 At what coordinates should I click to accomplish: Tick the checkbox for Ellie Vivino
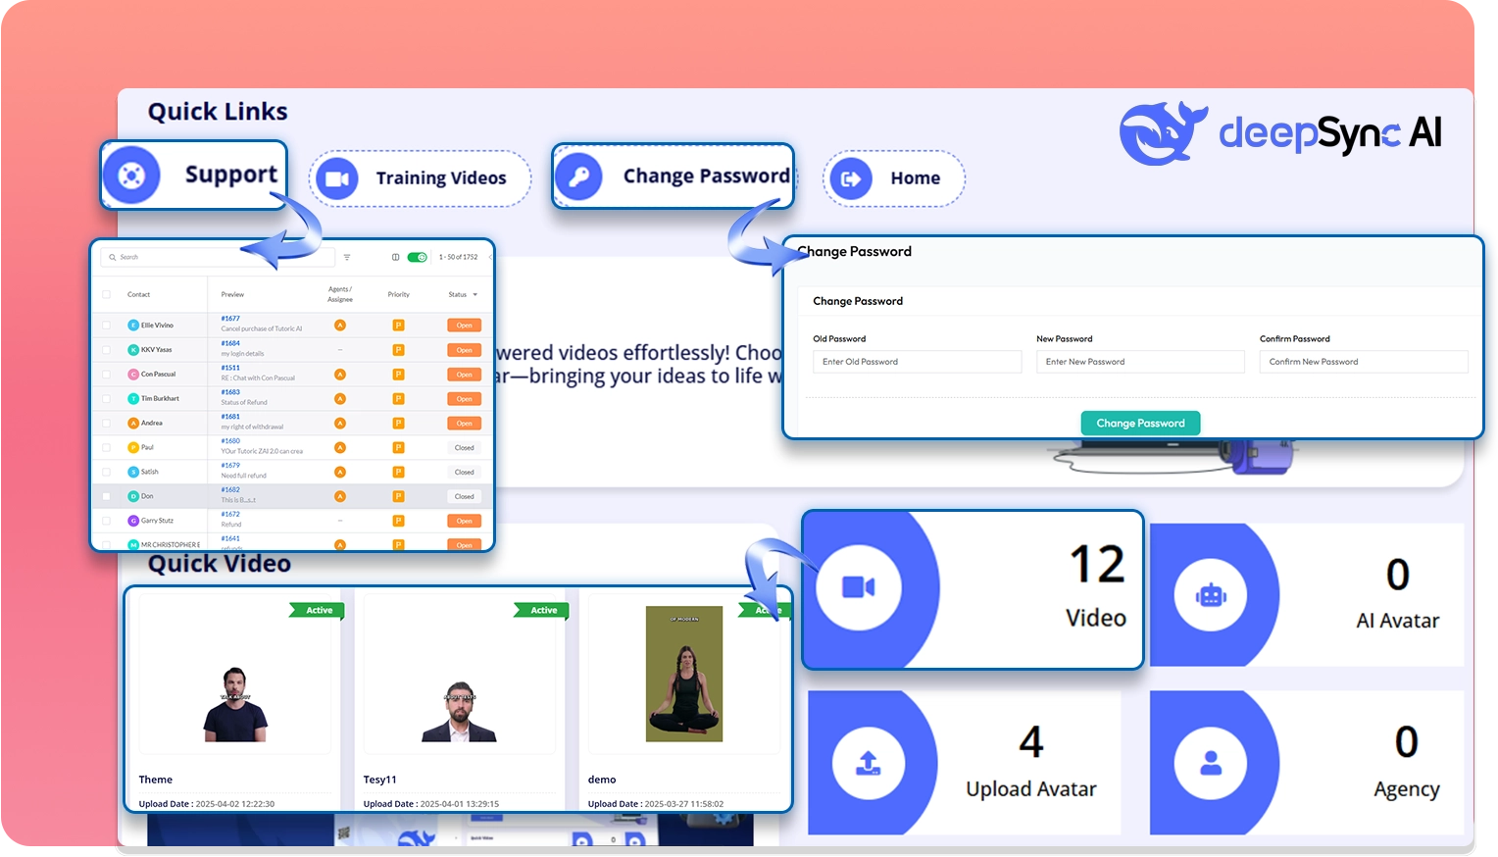point(107,326)
